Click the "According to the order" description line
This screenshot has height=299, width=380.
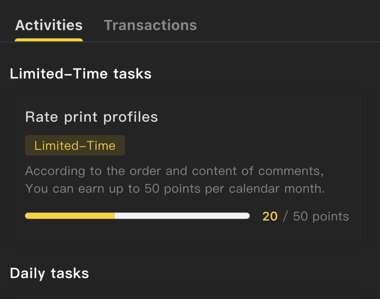[x=174, y=171]
